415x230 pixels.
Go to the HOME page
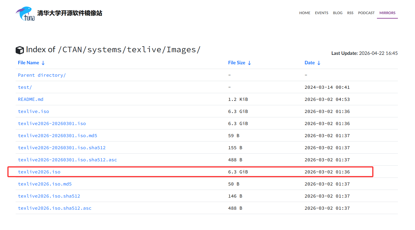[305, 13]
